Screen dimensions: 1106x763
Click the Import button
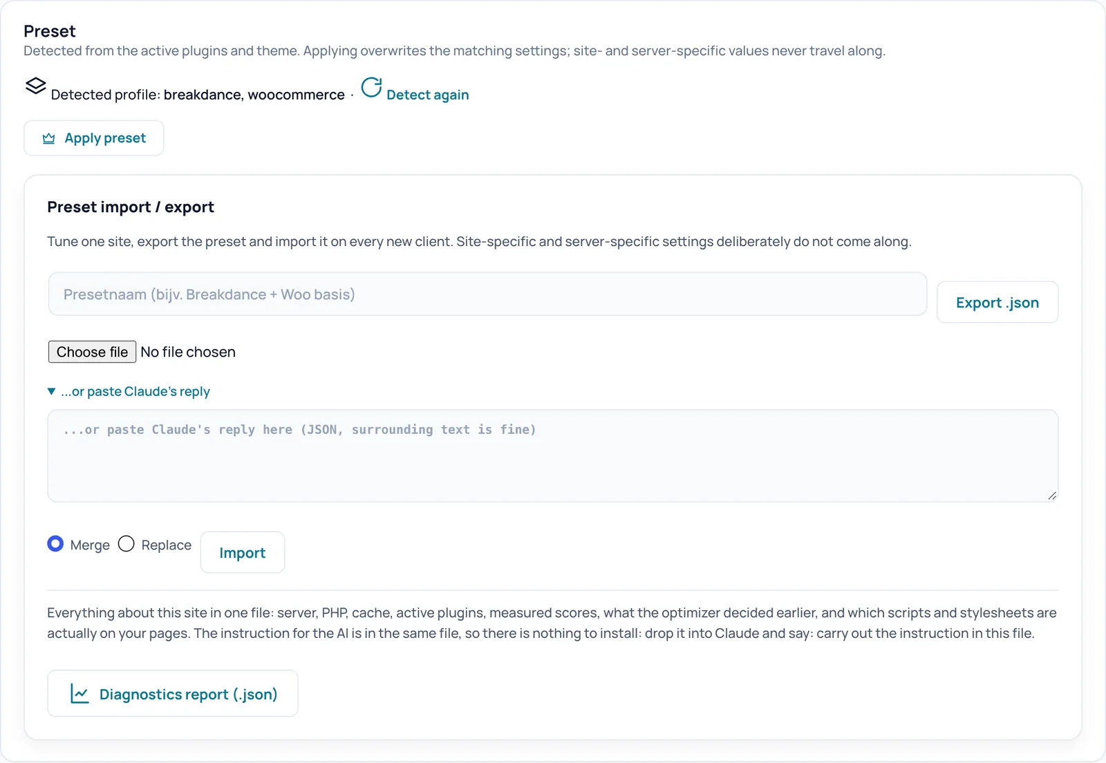(x=243, y=552)
